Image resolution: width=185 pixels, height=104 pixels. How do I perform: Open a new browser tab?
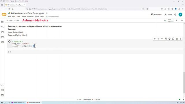(x=28, y=5)
